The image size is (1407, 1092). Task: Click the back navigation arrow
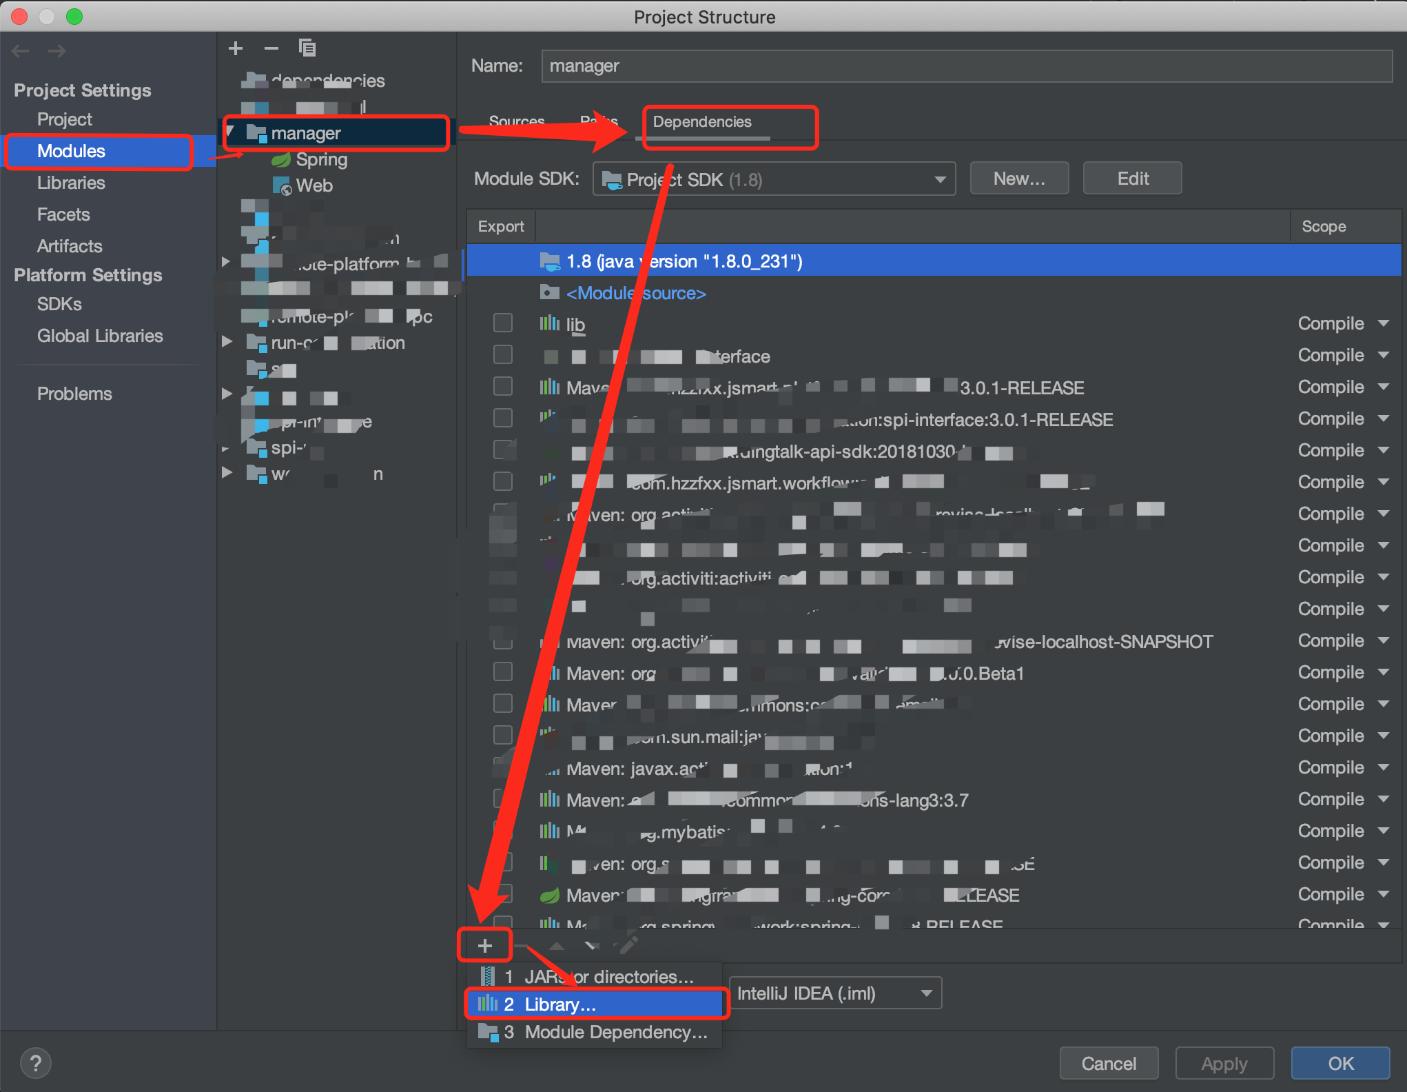21,51
